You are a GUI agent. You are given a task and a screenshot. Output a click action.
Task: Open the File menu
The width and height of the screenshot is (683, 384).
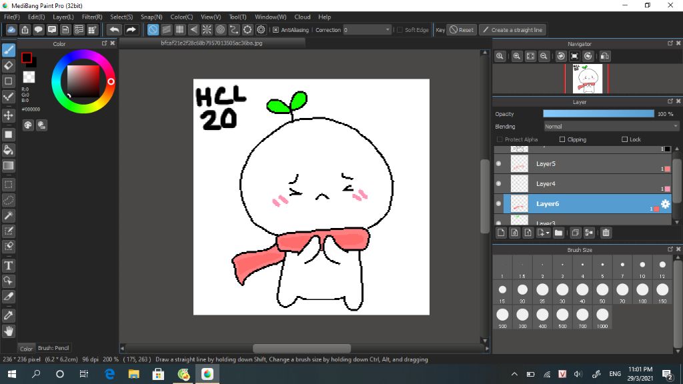12,17
